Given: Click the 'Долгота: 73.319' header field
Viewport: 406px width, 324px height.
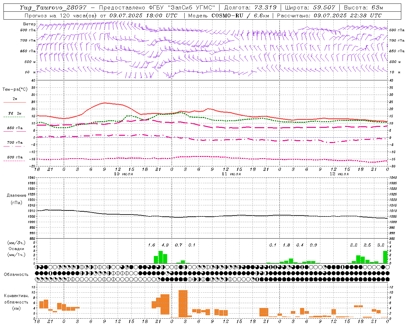Looking at the screenshot, I should tap(250, 8).
